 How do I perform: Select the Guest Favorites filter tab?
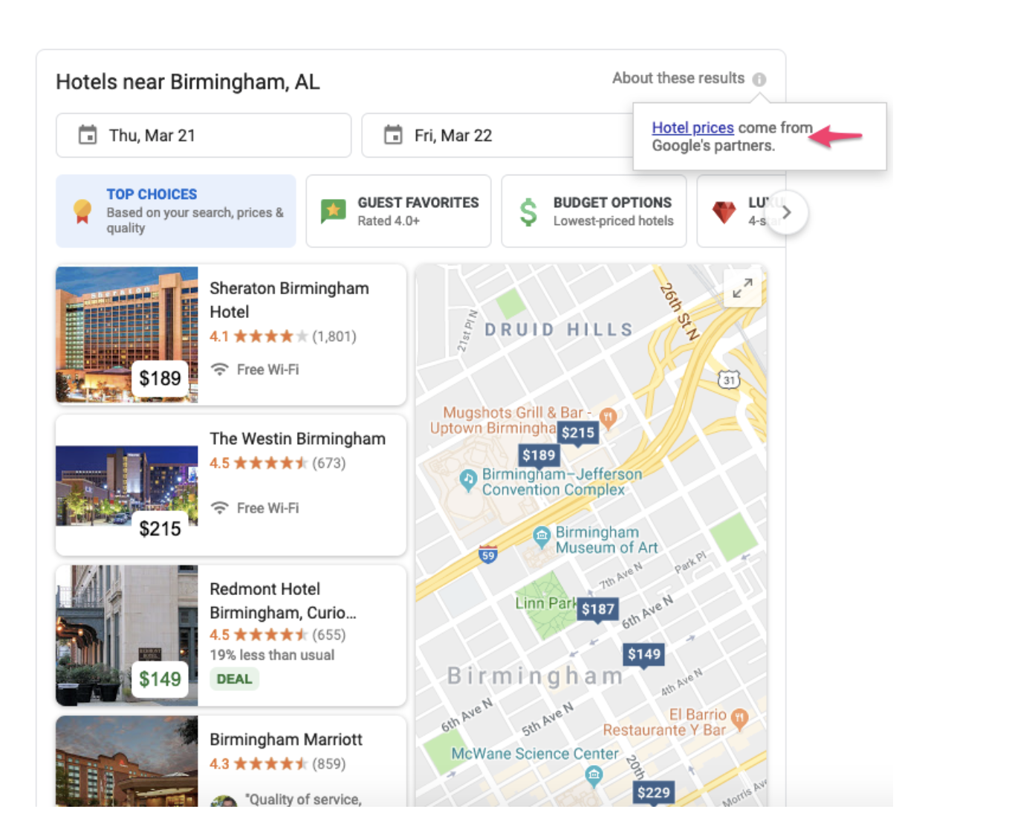click(x=398, y=211)
